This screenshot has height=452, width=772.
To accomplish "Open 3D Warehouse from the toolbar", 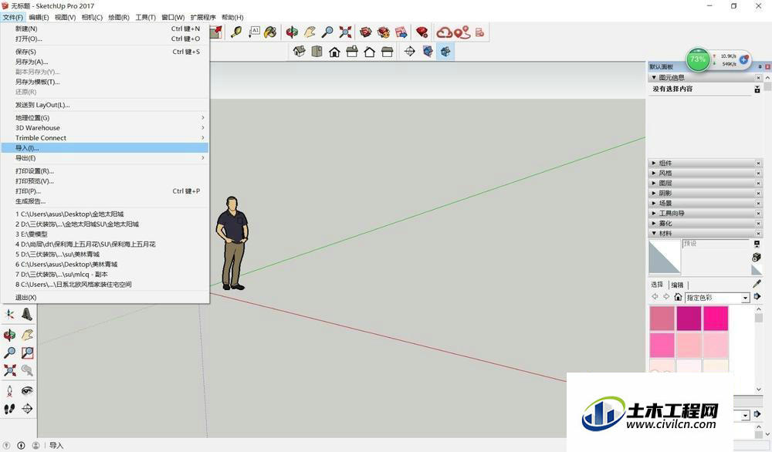I will pyautogui.click(x=365, y=32).
